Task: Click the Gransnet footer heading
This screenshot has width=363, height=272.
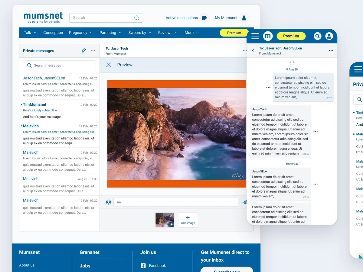Action: 90,252
